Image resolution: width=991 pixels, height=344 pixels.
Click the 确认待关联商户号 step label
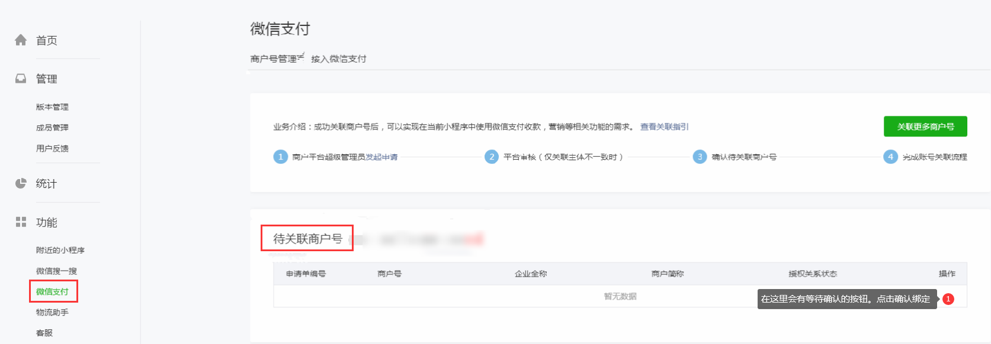[744, 157]
